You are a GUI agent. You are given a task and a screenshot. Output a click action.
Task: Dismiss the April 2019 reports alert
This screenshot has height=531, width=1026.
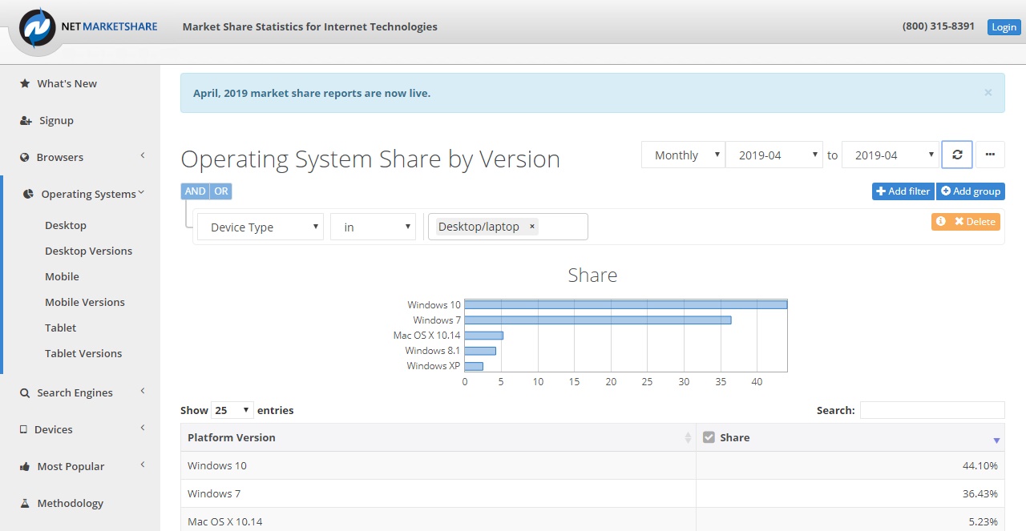click(988, 92)
